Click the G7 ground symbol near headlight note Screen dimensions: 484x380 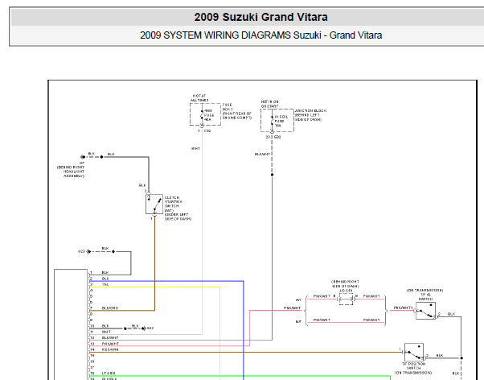click(x=83, y=157)
